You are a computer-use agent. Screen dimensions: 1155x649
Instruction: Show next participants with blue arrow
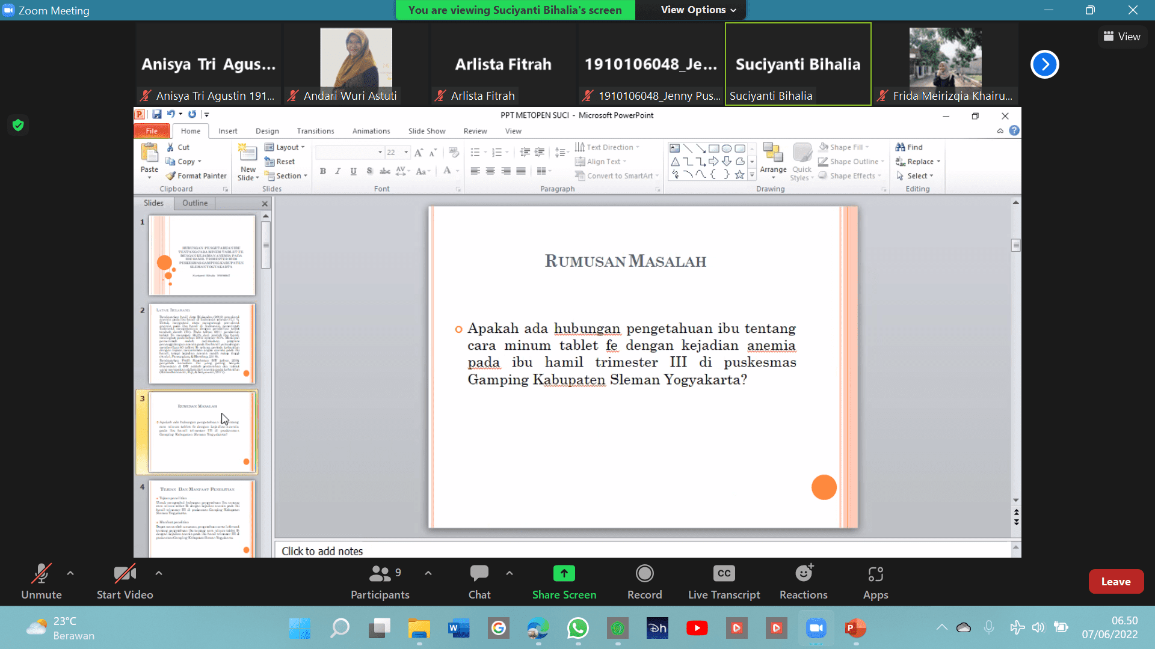click(1045, 64)
